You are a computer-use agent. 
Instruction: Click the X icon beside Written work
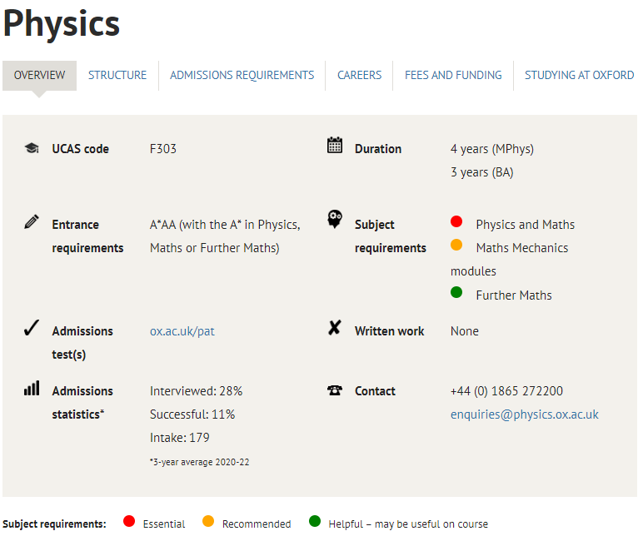335,327
